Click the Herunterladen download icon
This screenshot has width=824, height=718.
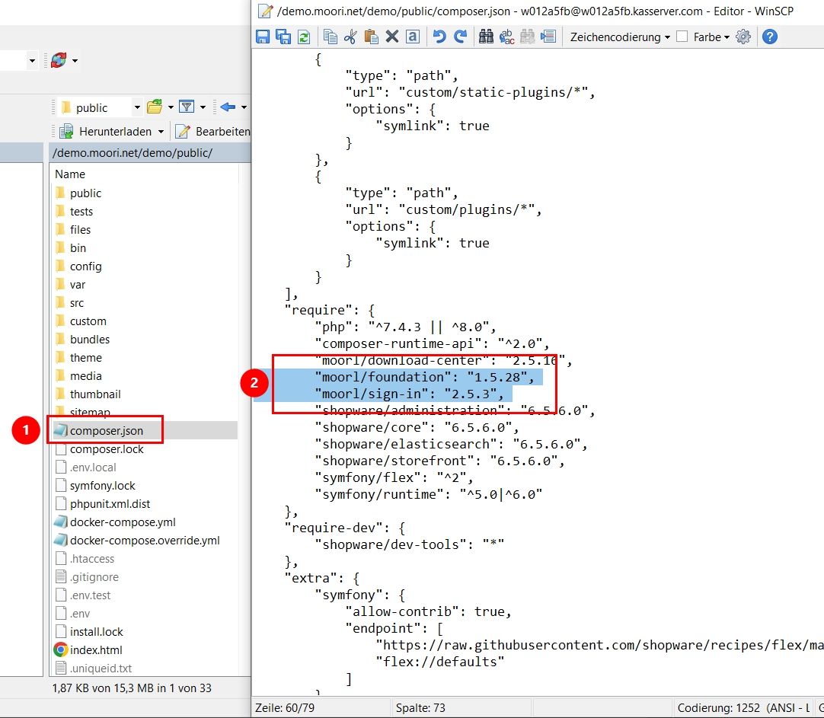click(x=66, y=131)
